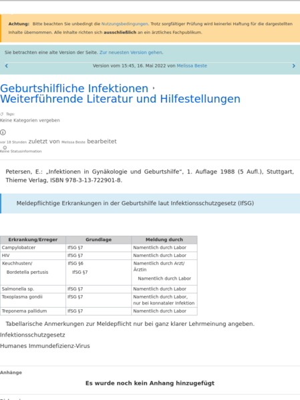Select 'Bordetella pertusis' text

click(x=27, y=272)
